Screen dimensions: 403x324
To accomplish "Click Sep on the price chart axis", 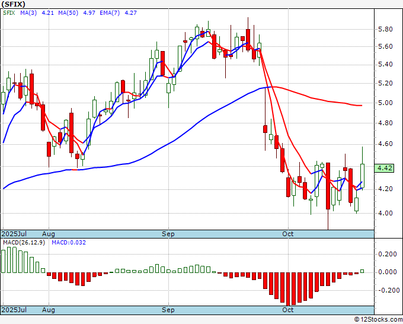I will click(168, 234).
